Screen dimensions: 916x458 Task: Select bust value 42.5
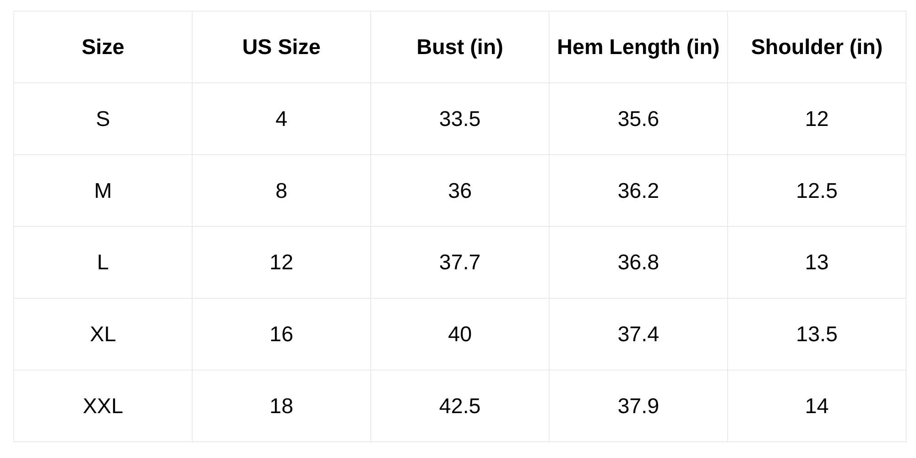tap(459, 406)
